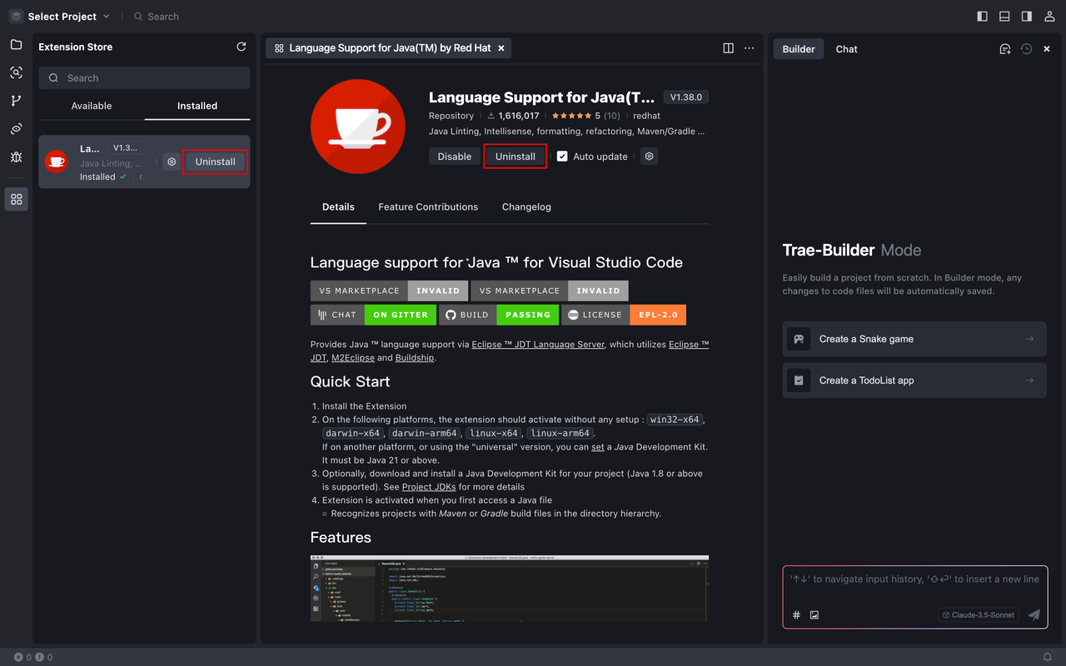Open the Select Project dropdown
1066x666 pixels.
click(60, 16)
